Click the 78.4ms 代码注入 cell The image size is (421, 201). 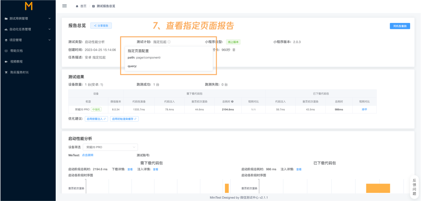(x=170, y=110)
